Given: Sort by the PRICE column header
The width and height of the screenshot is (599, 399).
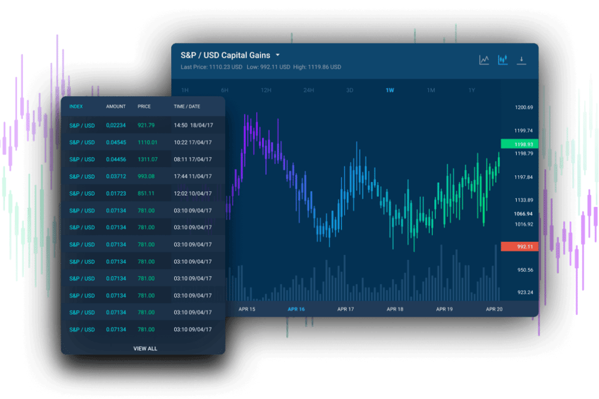Looking at the screenshot, I should 144,107.
